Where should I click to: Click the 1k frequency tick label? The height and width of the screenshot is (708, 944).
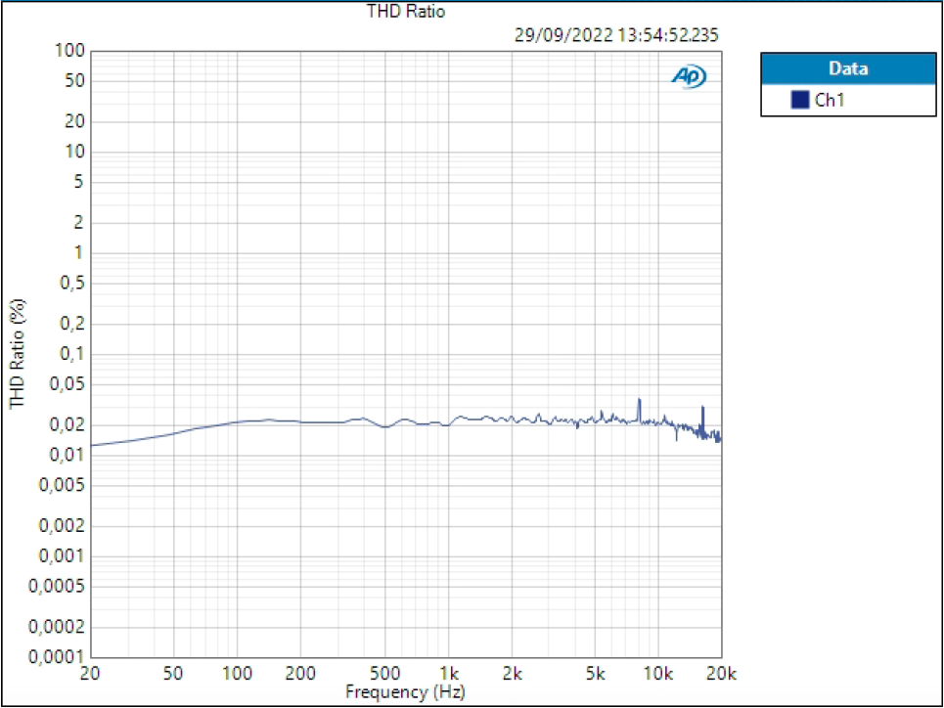(448, 673)
